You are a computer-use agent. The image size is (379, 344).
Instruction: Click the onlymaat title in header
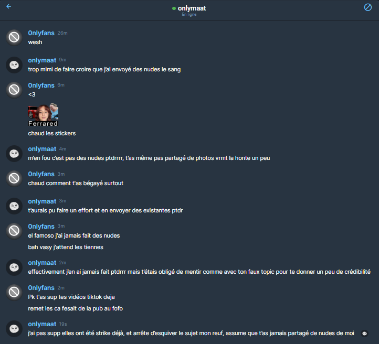pyautogui.click(x=192, y=8)
